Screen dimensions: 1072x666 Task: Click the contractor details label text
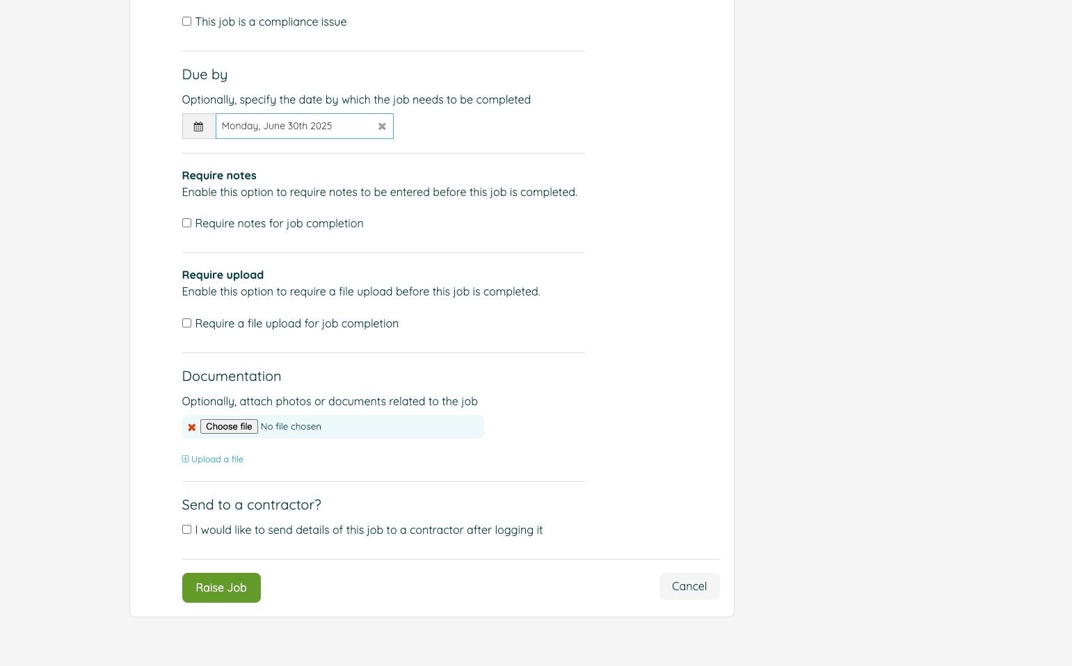[x=369, y=530]
